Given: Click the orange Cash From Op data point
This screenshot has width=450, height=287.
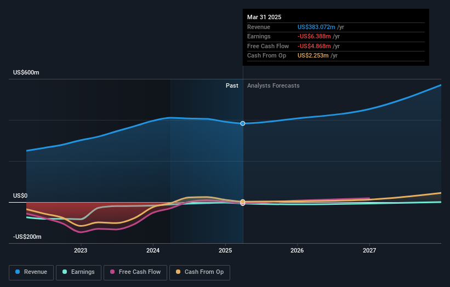Looking at the screenshot, I should click(243, 202).
